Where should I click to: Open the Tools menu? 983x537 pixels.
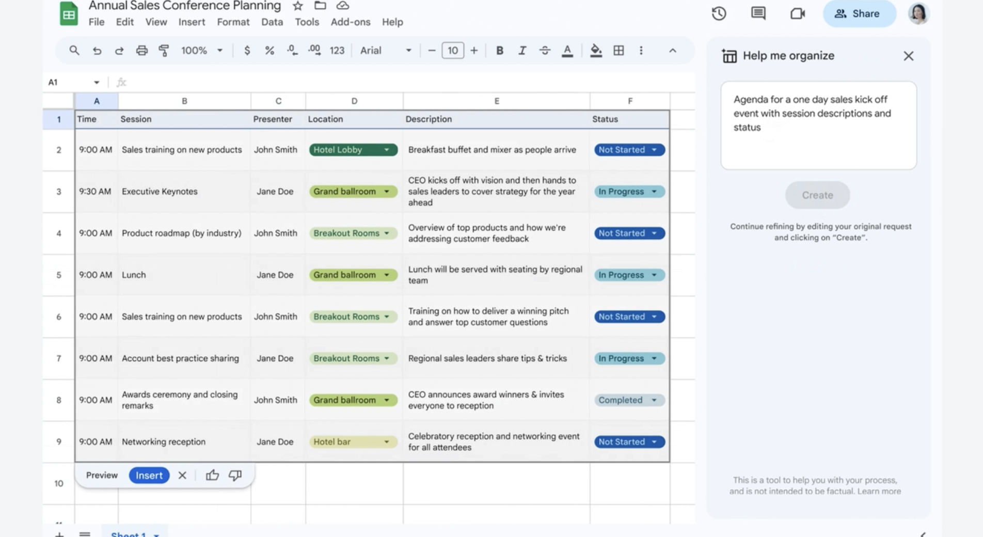(x=307, y=22)
